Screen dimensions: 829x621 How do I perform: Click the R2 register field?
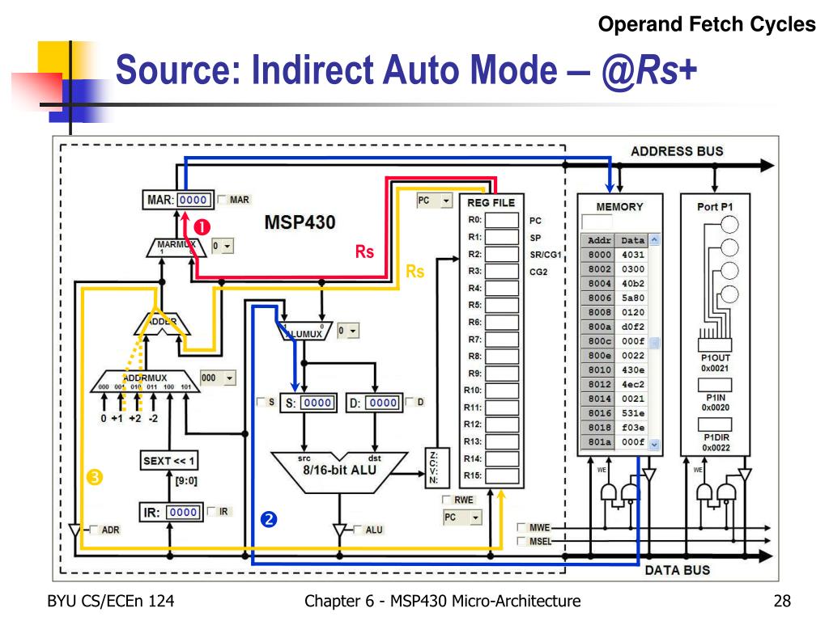(502, 254)
